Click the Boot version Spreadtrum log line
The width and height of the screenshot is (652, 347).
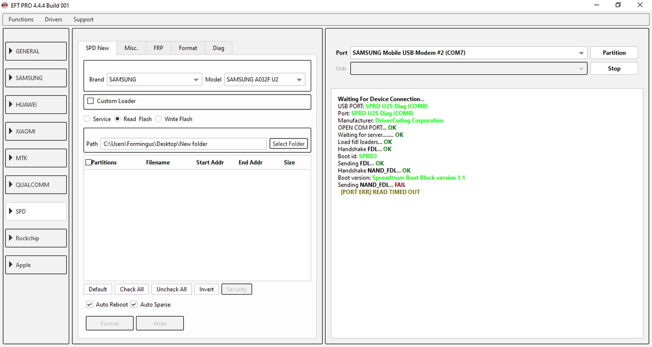point(401,178)
